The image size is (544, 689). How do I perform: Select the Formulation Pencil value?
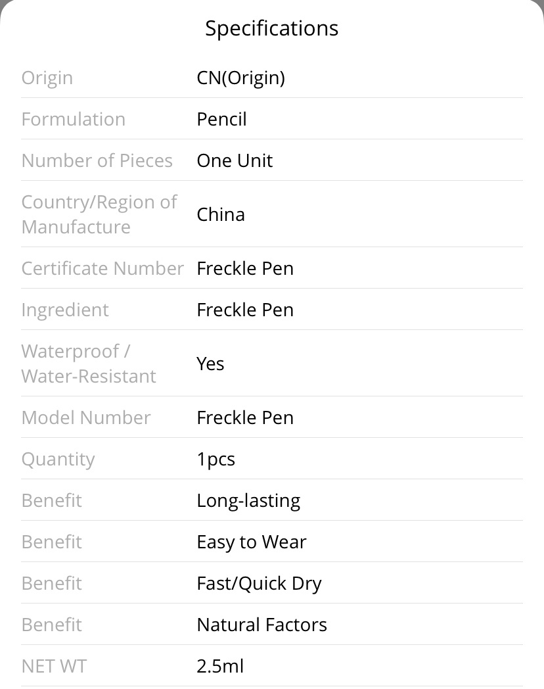click(x=221, y=119)
